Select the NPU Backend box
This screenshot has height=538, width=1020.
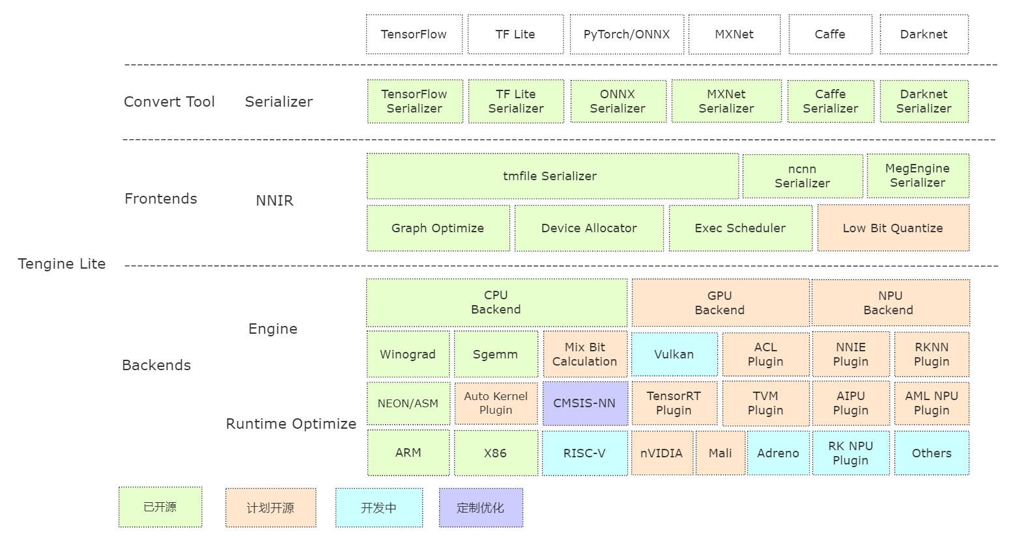pos(890,303)
